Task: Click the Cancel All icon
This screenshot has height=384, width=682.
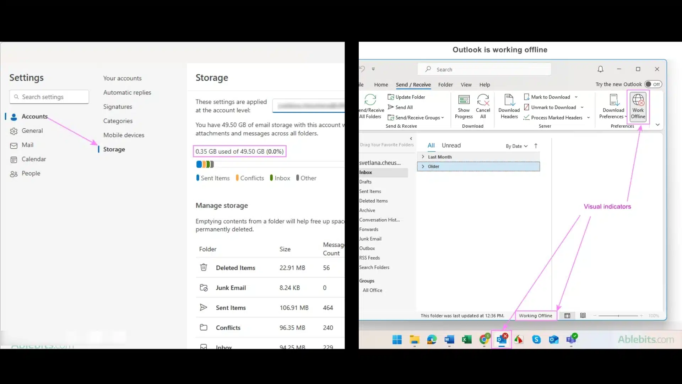Action: pyautogui.click(x=483, y=100)
